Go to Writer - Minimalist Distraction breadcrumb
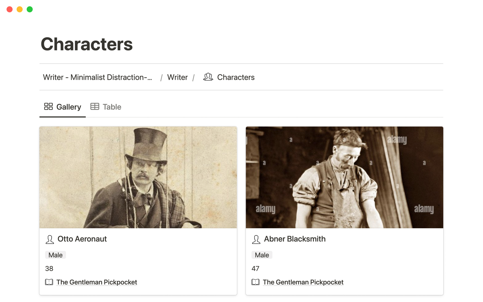Viewport: 483px width, 302px height. pos(97,77)
